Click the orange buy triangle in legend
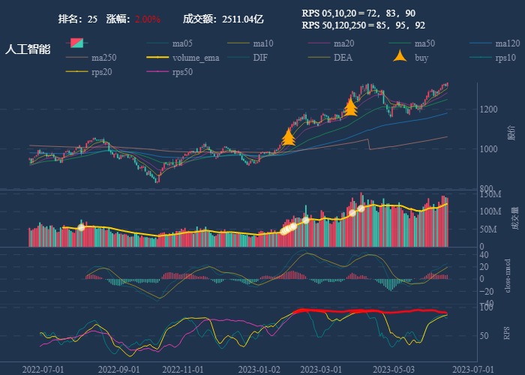The image size is (525, 375). tap(400, 57)
